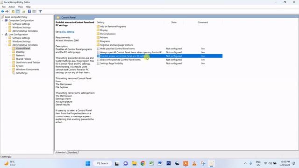
Task: Toggle the Show/Hide Console Tree icon
Action: [x=18, y=12]
